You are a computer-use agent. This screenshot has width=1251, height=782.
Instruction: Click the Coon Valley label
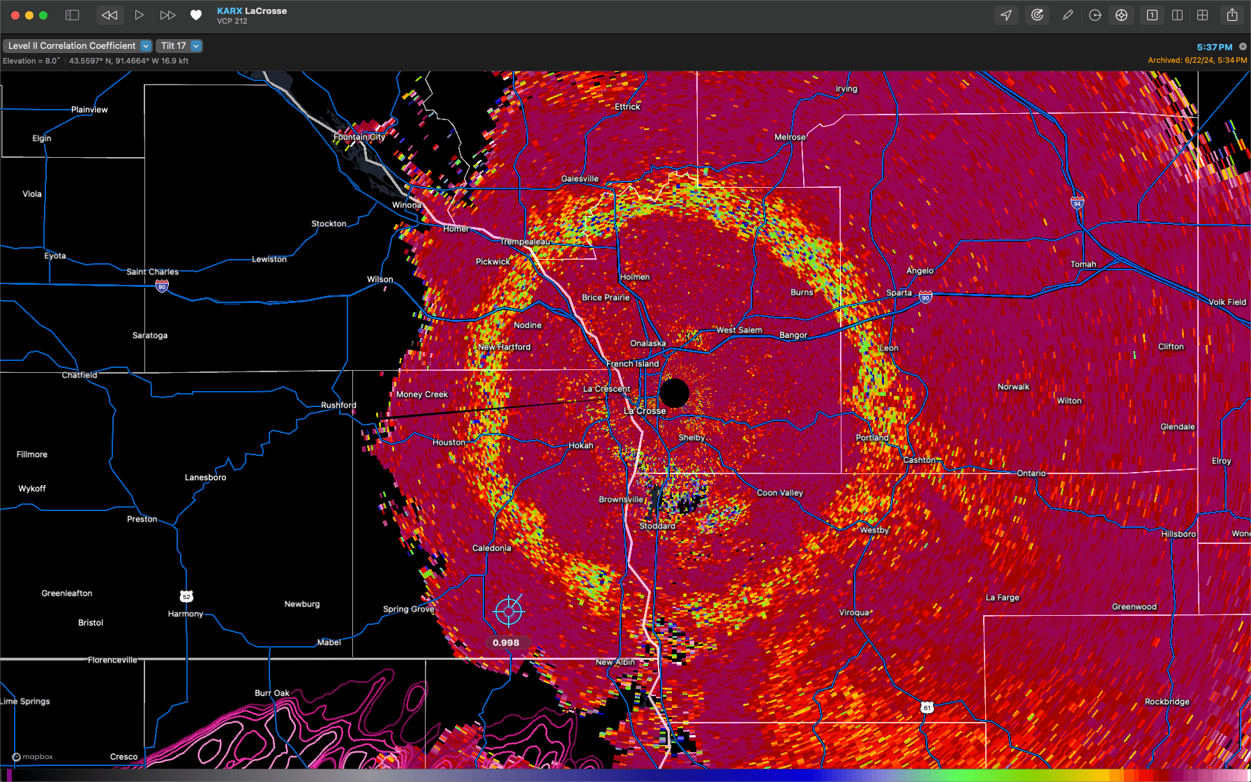[x=780, y=493]
